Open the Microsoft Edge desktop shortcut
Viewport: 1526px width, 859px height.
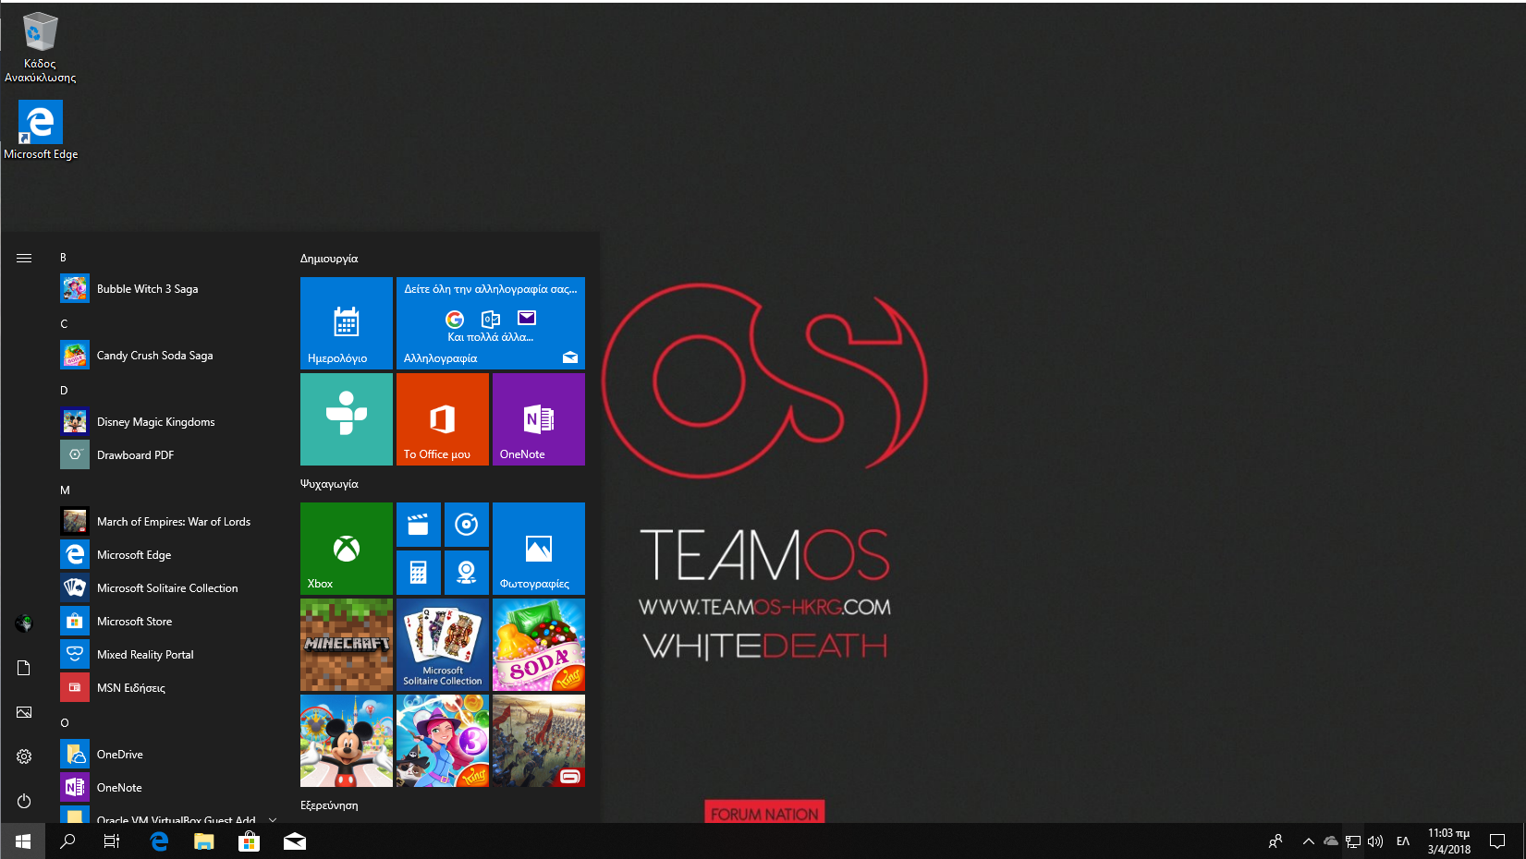pyautogui.click(x=41, y=130)
